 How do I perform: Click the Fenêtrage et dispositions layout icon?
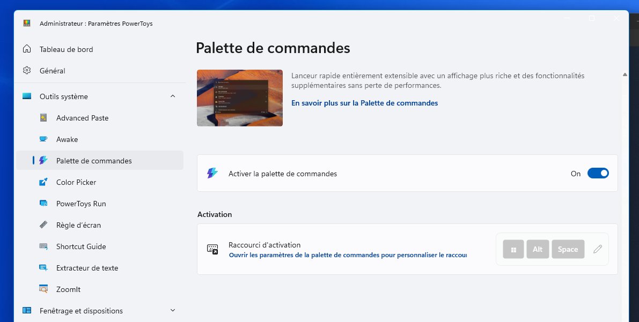coord(27,311)
